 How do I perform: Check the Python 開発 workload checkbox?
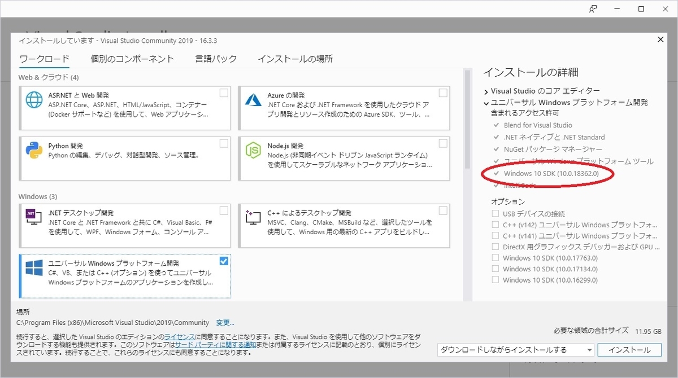coord(224,143)
